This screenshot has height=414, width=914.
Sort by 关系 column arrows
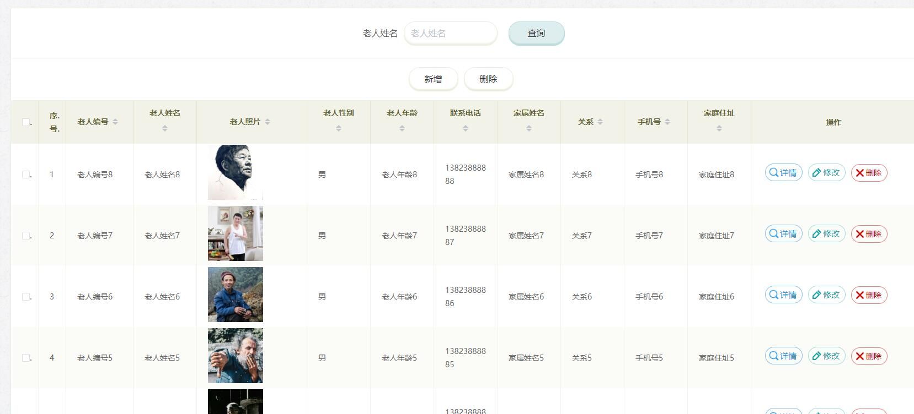pyautogui.click(x=600, y=122)
